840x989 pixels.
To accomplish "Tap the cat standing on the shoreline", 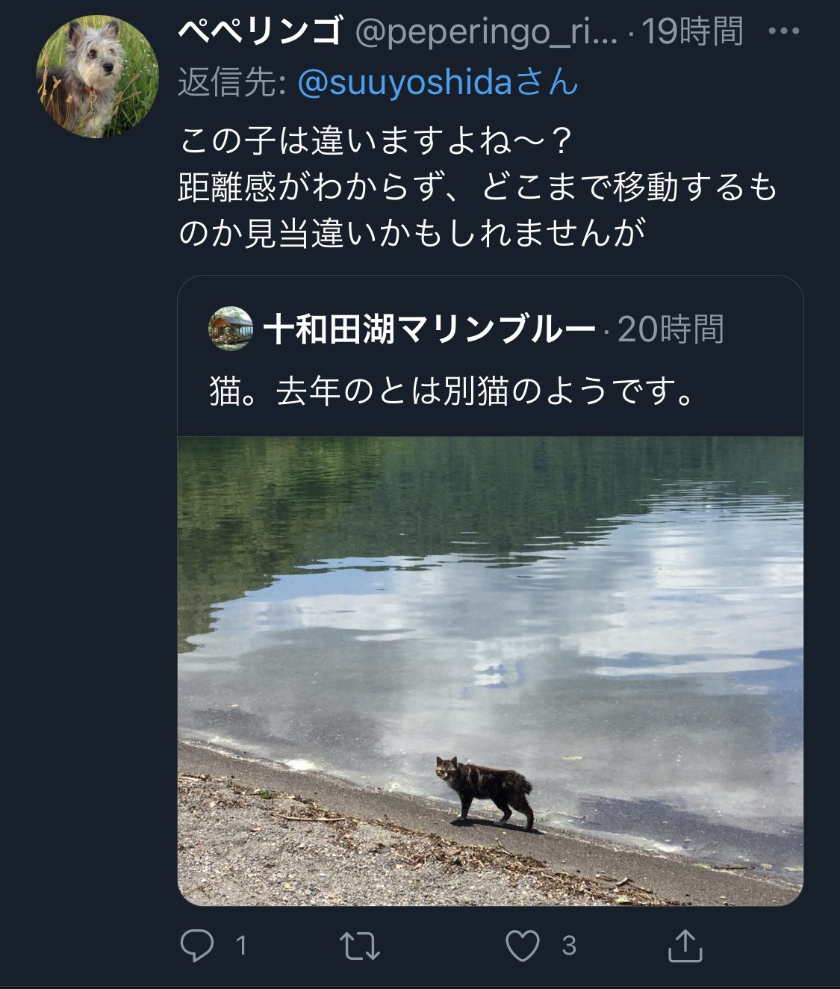I will [x=485, y=792].
